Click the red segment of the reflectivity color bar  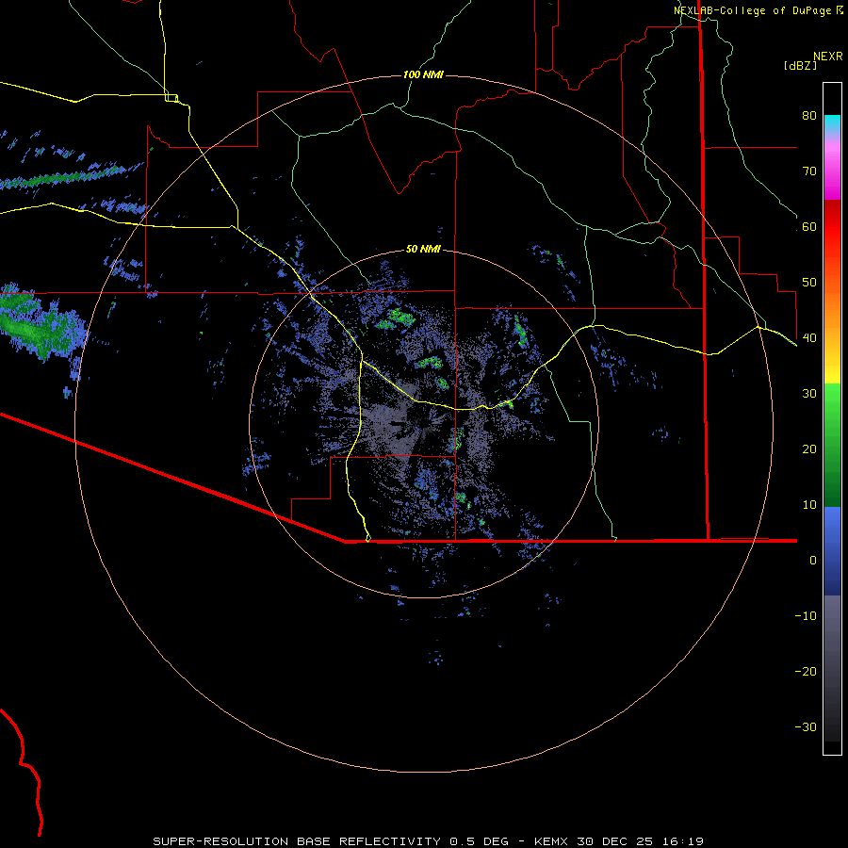coord(832,227)
